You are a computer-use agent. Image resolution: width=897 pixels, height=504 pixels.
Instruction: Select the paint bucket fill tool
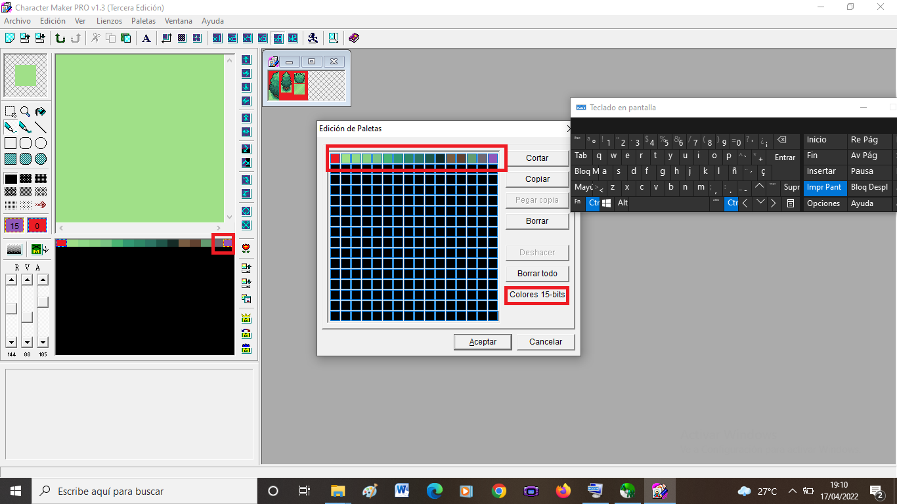[x=40, y=112]
